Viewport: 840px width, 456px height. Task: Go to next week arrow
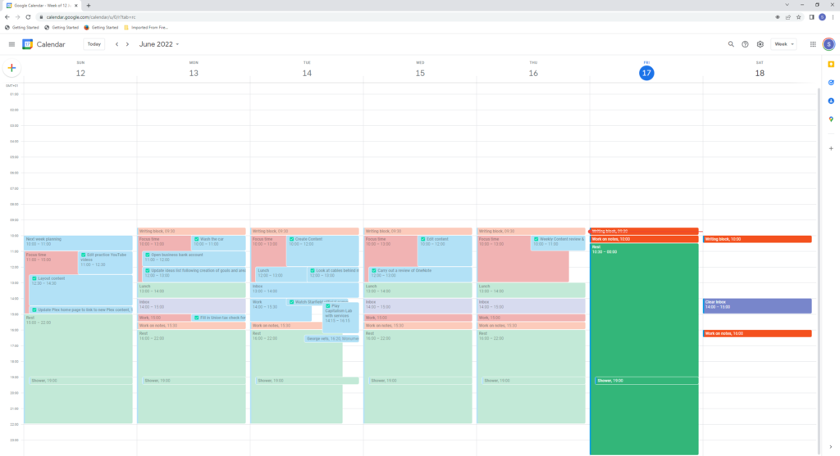[x=127, y=44]
